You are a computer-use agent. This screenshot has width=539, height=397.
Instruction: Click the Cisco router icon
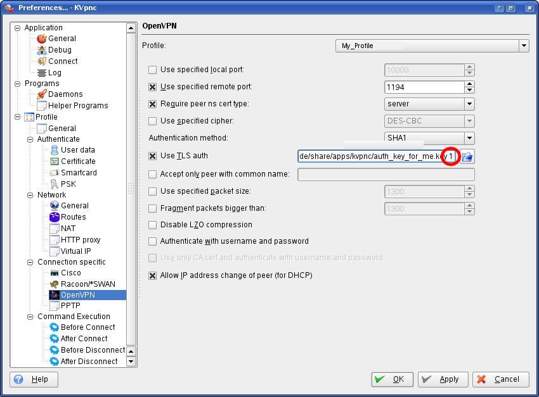coord(55,273)
